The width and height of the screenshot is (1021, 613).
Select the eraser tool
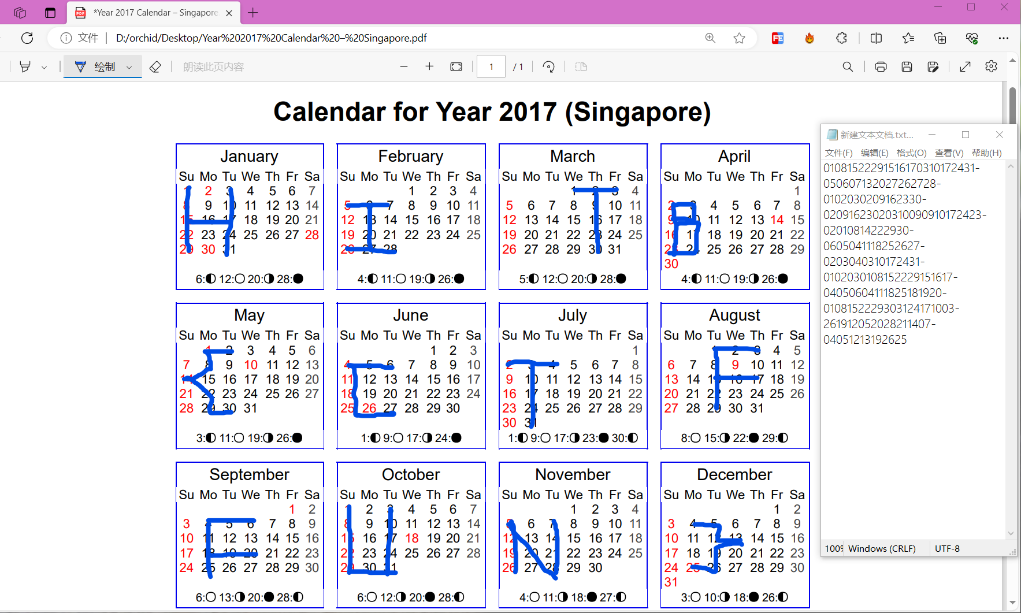click(155, 66)
